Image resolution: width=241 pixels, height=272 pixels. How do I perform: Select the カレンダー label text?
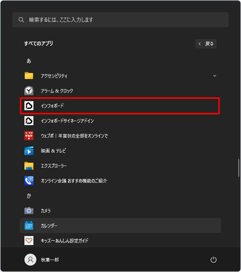point(49,226)
